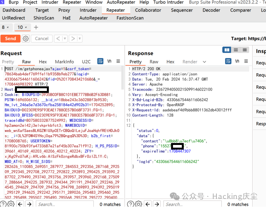Select Hex view in Request panel
The height and width of the screenshot is (207, 266).
43,62
